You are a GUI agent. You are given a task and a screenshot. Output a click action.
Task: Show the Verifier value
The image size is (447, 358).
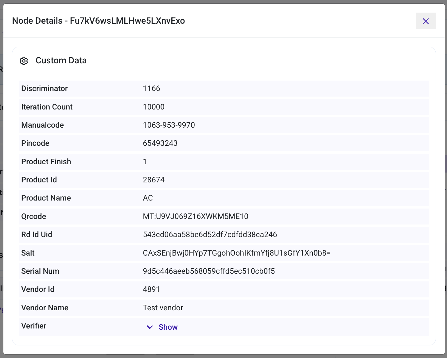point(168,327)
